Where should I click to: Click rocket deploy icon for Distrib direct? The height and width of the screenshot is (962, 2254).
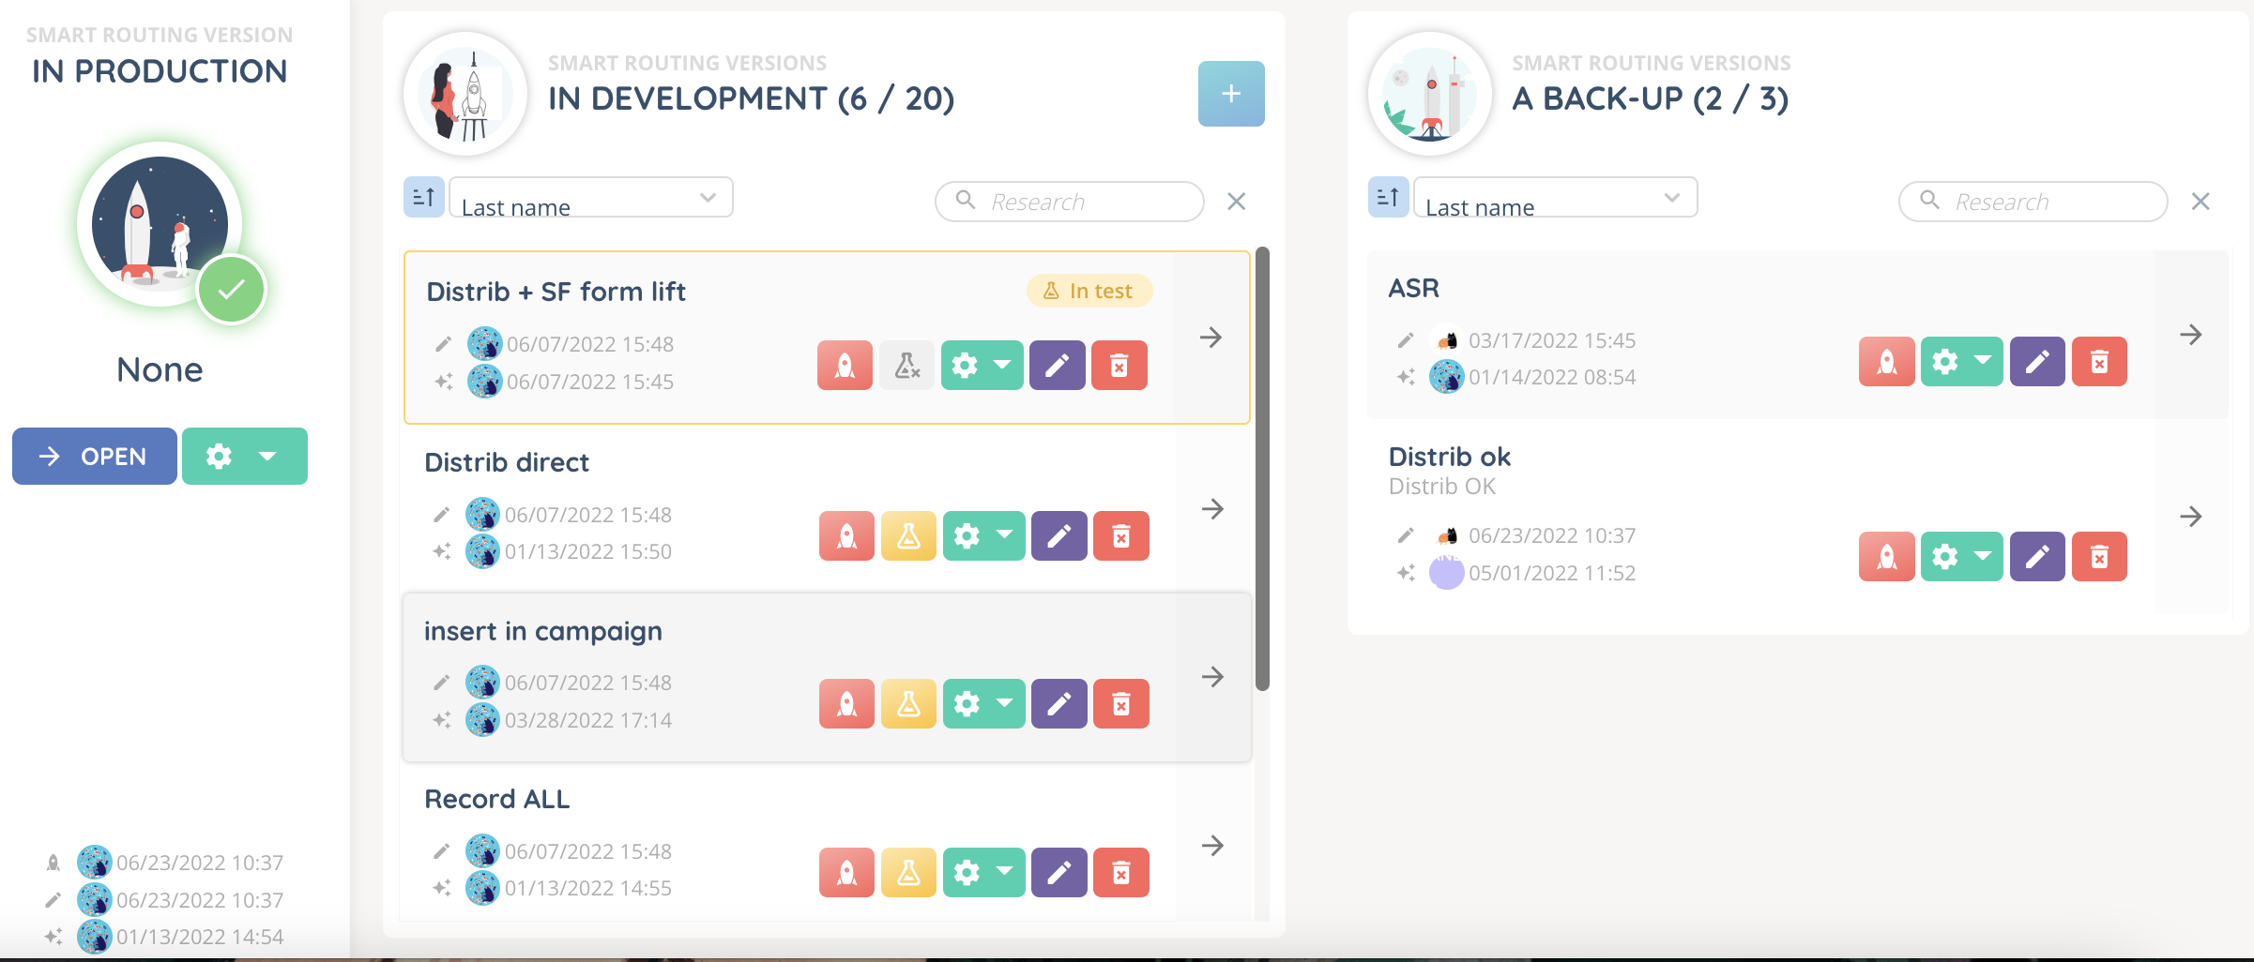coord(846,536)
